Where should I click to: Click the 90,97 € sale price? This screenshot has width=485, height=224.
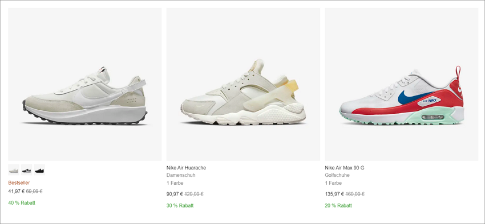click(x=175, y=194)
